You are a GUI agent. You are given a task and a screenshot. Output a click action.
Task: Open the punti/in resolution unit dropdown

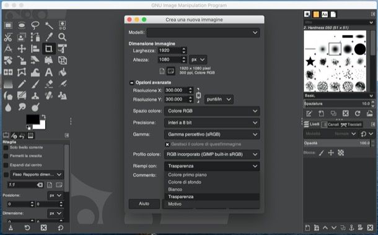coord(219,100)
